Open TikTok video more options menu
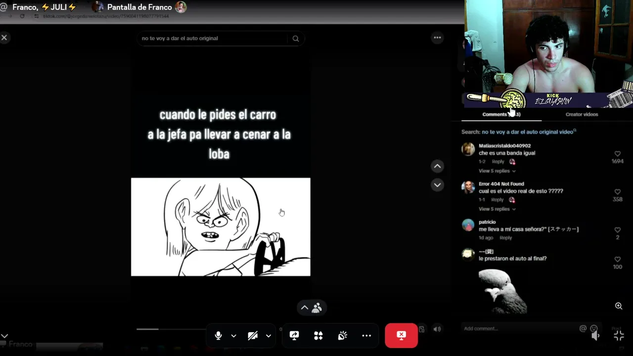This screenshot has height=356, width=633. pos(437,38)
